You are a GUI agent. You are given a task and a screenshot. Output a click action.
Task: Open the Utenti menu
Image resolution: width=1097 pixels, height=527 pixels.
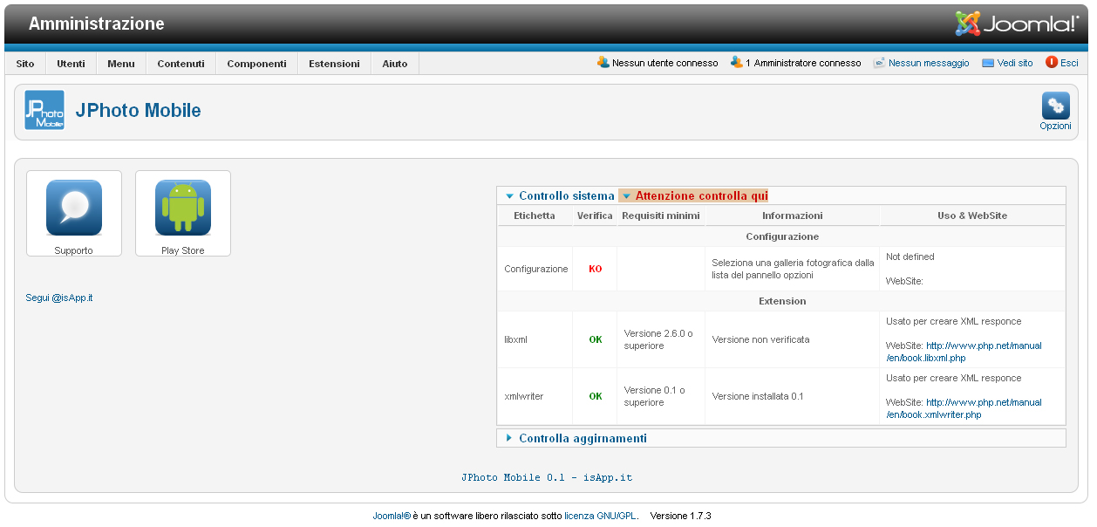[x=72, y=64]
